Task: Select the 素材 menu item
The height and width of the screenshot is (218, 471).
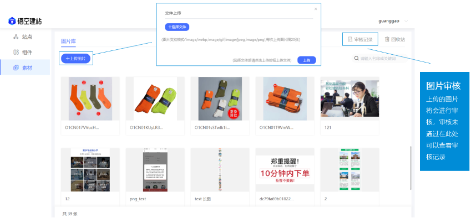Action: tap(25, 68)
